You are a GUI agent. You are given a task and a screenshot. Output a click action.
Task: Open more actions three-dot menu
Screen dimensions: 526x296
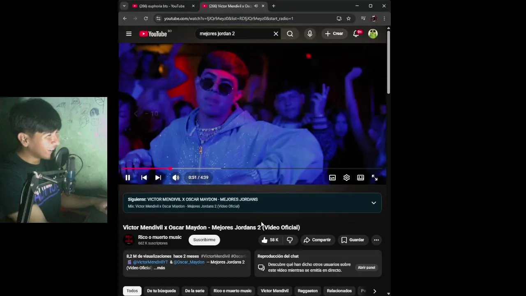point(376,240)
